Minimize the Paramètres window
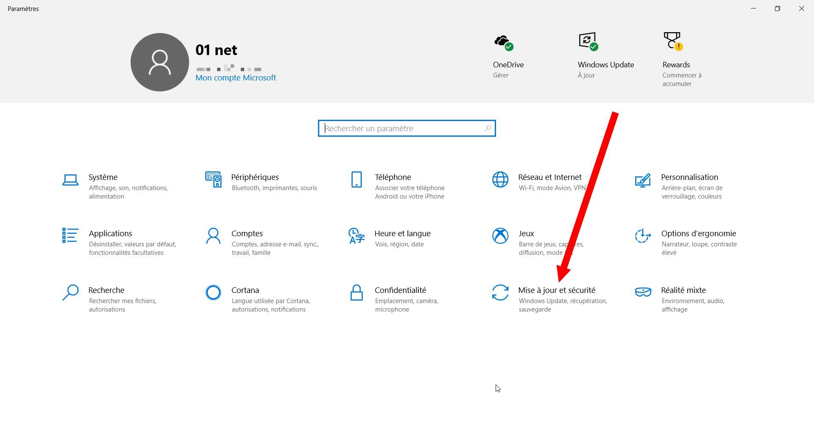Image resolution: width=814 pixels, height=436 pixels. point(753,8)
